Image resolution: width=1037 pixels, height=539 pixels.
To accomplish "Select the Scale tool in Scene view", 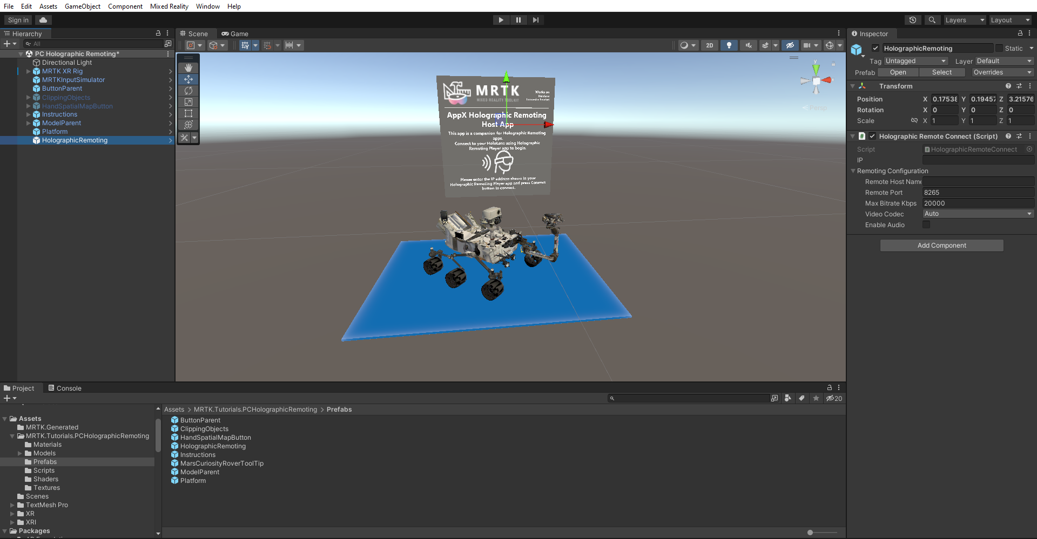I will click(x=188, y=102).
